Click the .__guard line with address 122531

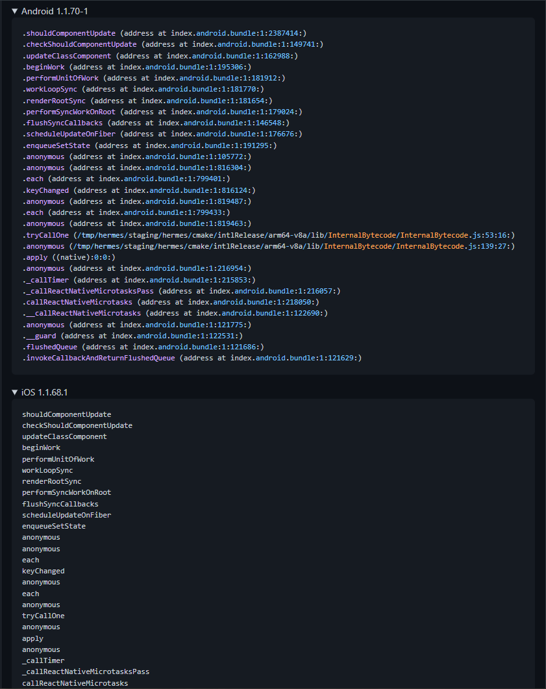click(x=132, y=336)
